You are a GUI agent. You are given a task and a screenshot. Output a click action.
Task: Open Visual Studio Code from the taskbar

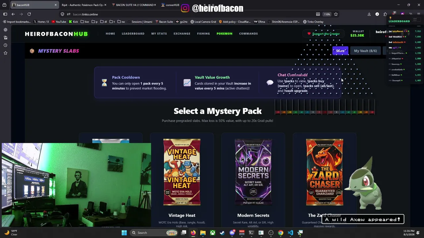pos(290,233)
